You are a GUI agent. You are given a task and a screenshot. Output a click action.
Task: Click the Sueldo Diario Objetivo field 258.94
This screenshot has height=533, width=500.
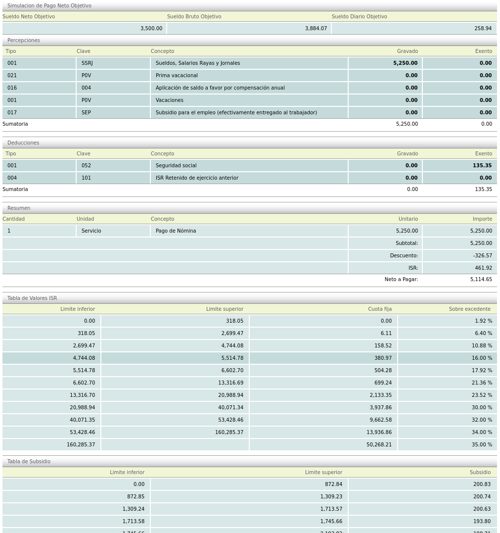tap(413, 29)
